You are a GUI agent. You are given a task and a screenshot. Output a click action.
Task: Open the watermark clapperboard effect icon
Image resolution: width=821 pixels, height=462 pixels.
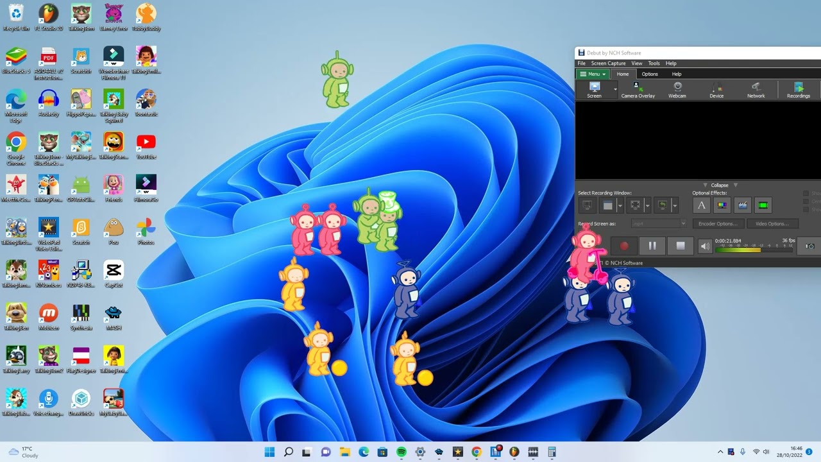(x=743, y=205)
